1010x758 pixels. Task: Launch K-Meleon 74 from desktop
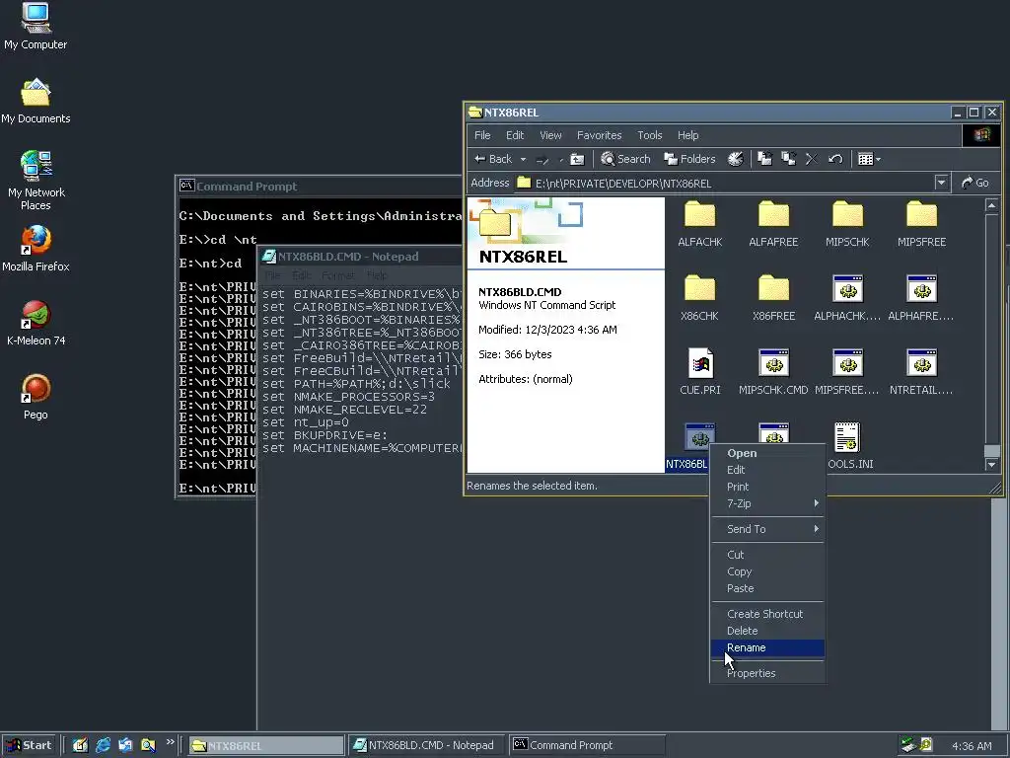click(x=36, y=323)
